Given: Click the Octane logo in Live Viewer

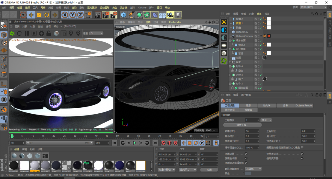Looking at the screenshot, I should (12, 33).
